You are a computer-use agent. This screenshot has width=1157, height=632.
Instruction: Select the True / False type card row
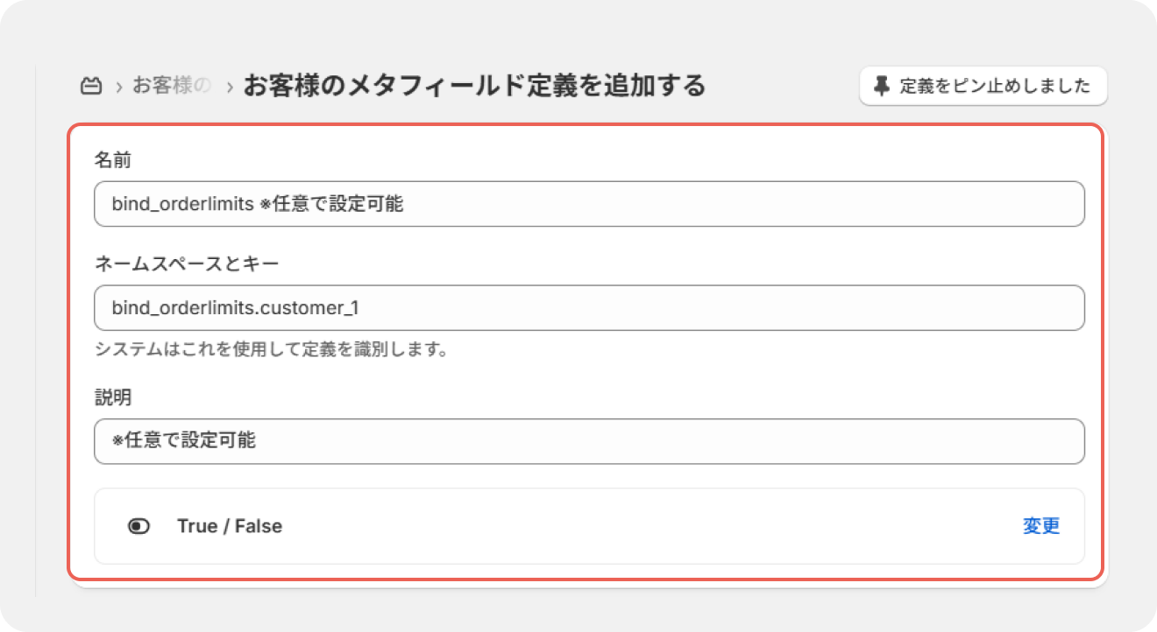click(x=589, y=526)
